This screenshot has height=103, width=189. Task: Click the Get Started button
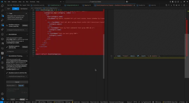[x=24, y=9]
